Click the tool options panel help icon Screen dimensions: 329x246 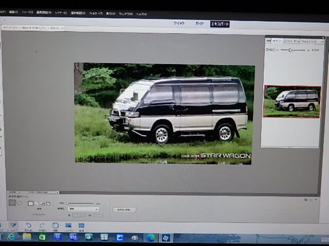pos(306,200)
